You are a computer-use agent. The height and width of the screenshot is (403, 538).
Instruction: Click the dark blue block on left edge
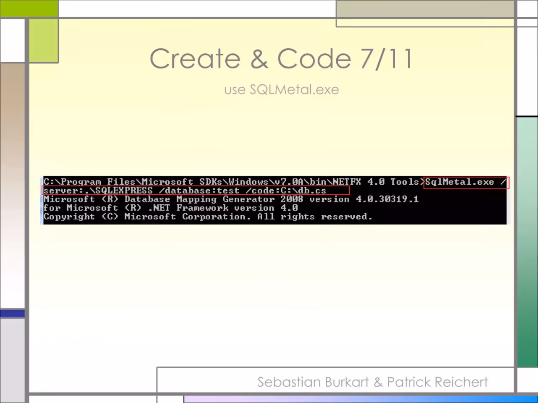click(12, 313)
